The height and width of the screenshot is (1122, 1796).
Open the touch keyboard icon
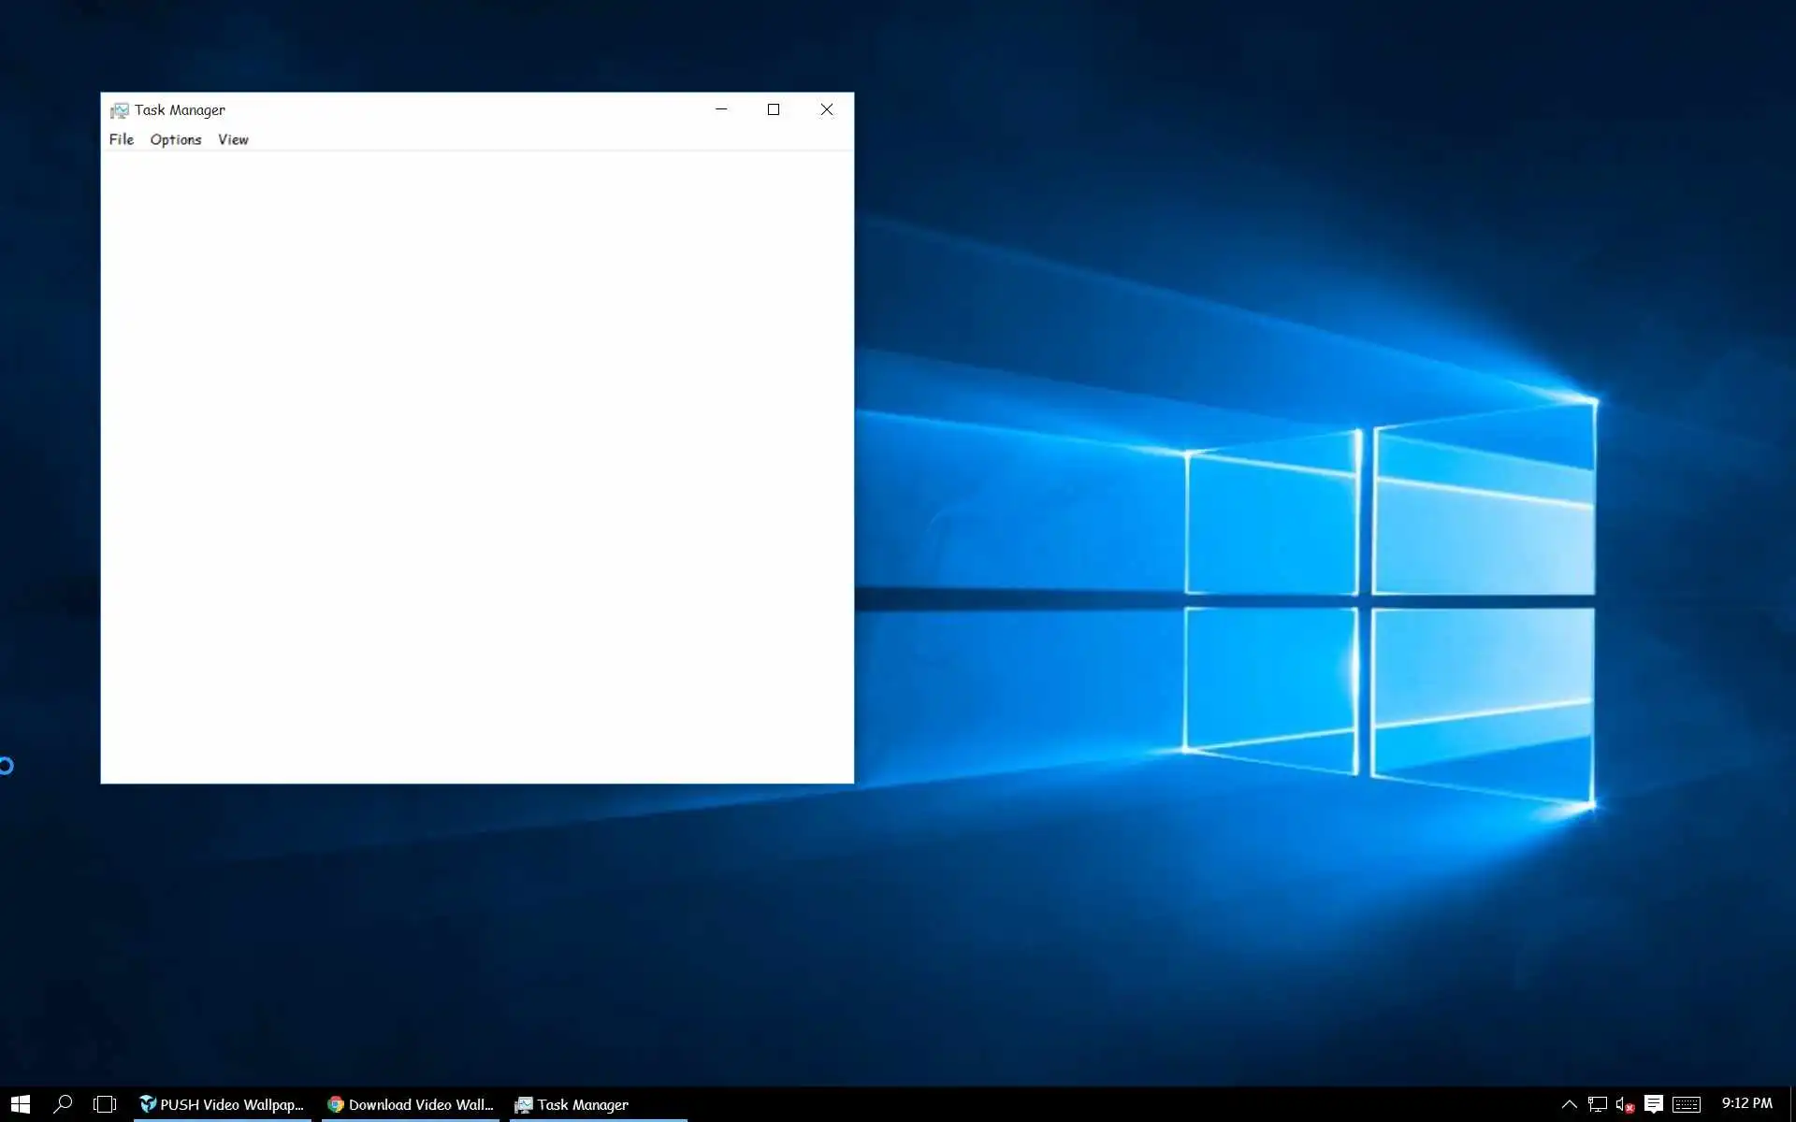coord(1687,1104)
